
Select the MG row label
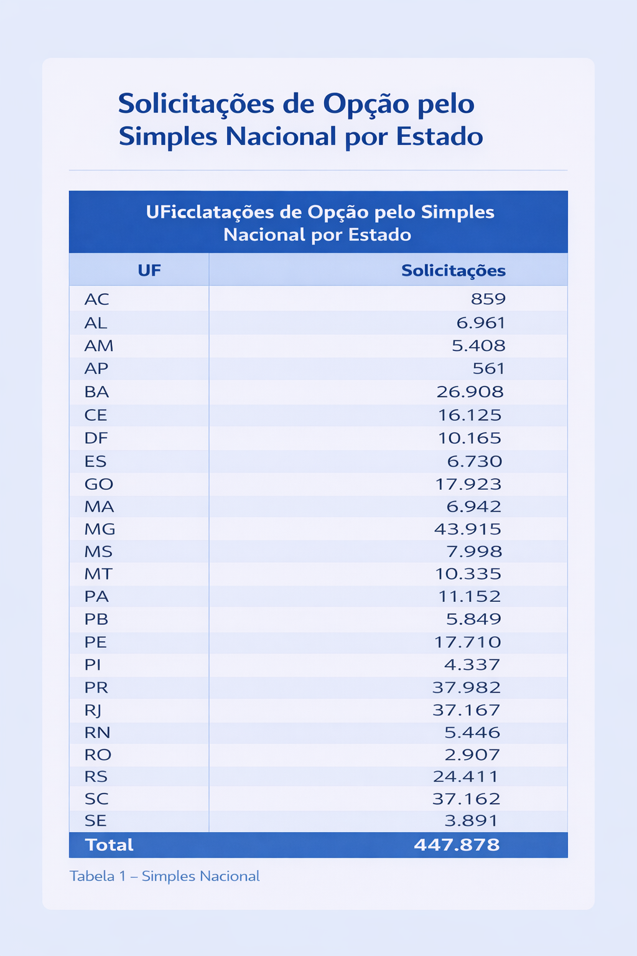coord(100,529)
